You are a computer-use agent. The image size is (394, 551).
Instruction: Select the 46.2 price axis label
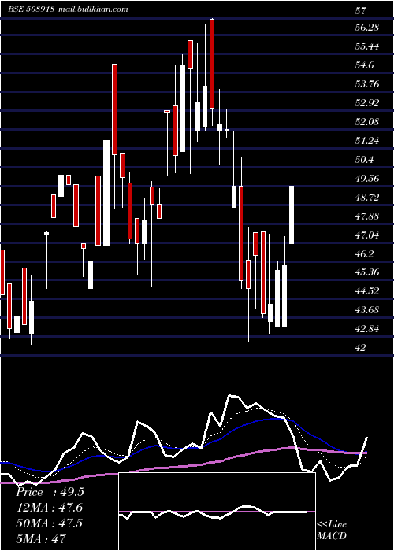click(365, 254)
